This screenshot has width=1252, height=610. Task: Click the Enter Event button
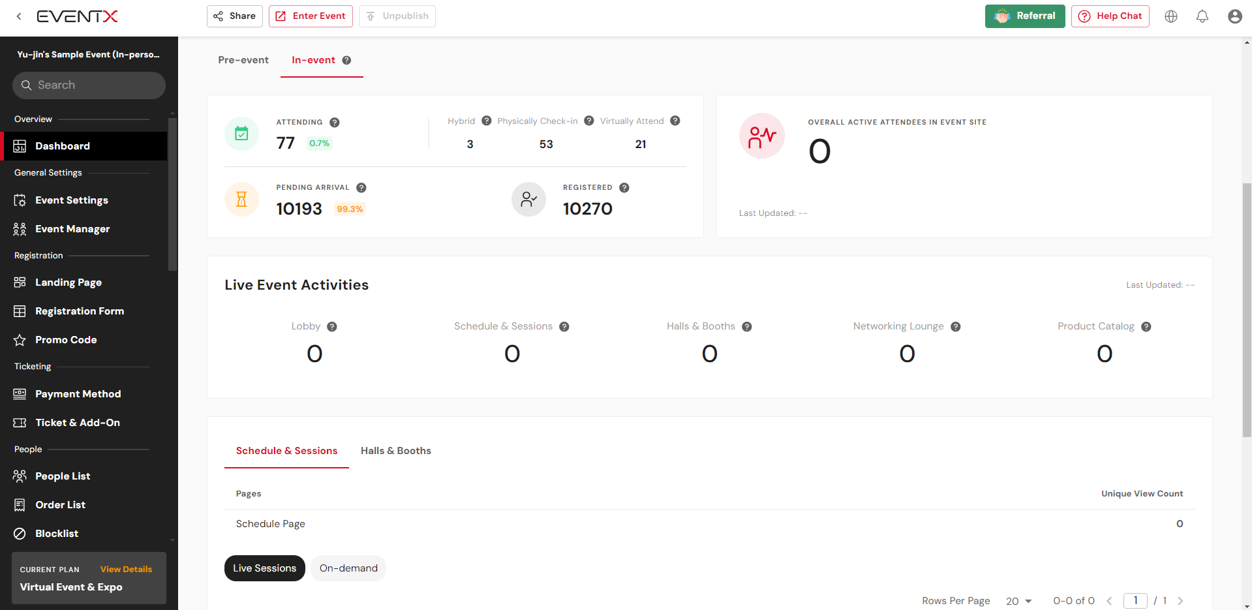click(311, 16)
